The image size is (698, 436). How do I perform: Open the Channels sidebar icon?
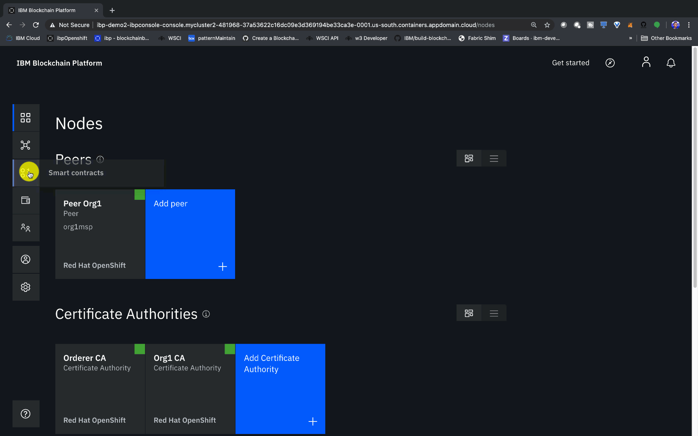[x=26, y=145]
